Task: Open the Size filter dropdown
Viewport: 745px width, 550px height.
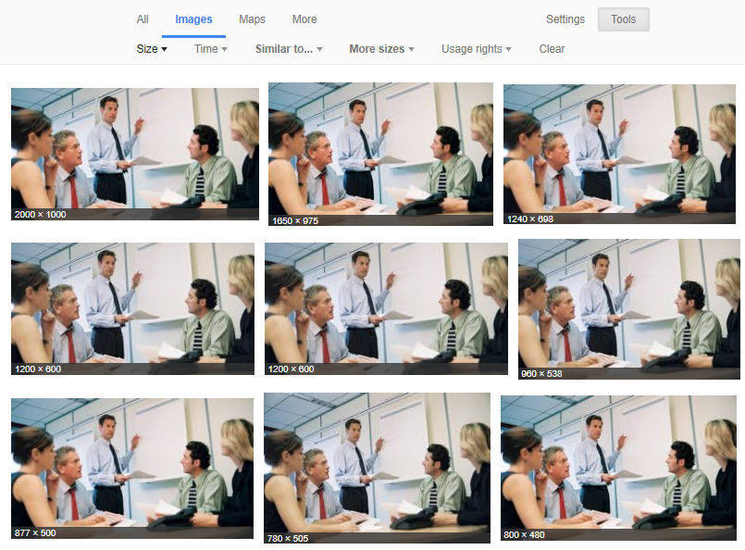Action: pos(151,49)
